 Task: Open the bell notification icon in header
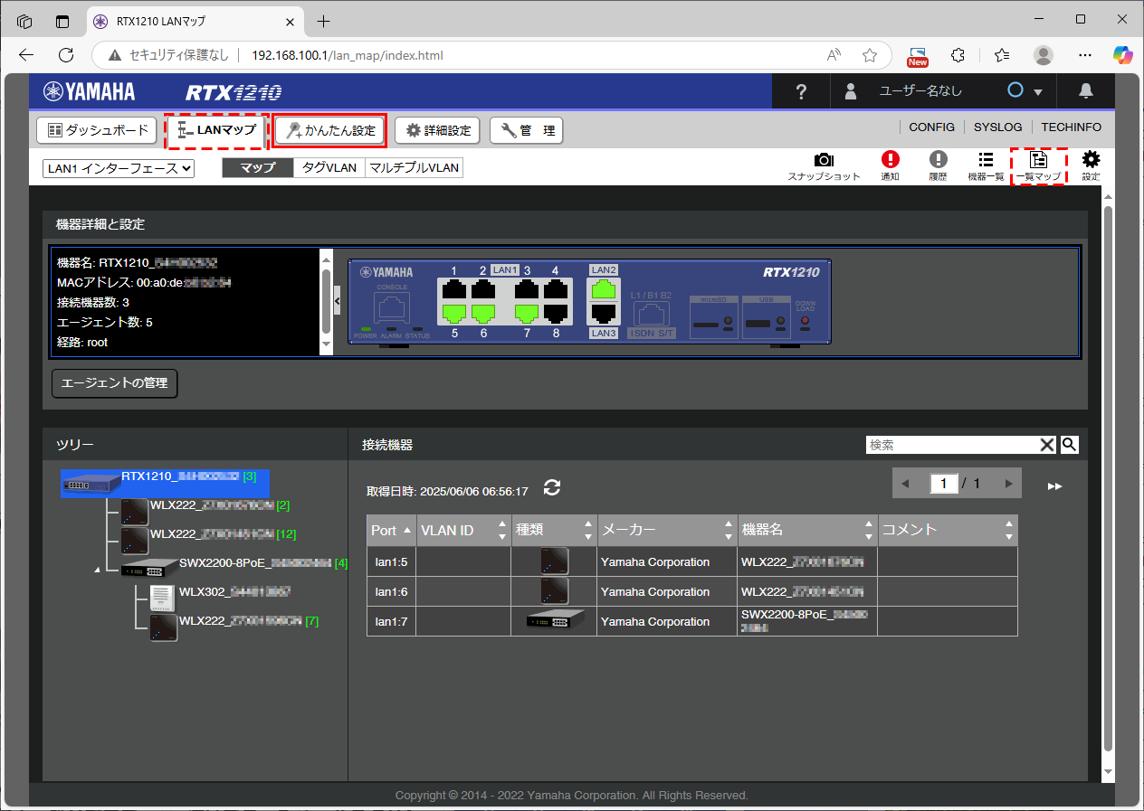tap(1086, 91)
